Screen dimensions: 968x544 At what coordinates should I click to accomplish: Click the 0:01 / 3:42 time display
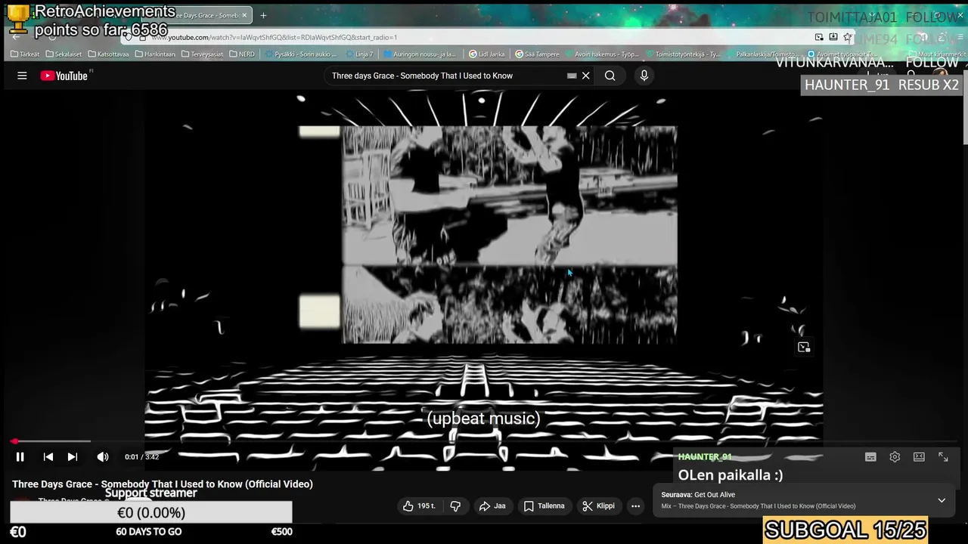141,456
